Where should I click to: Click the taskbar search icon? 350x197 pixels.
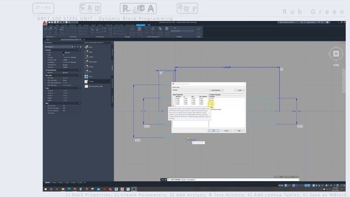point(51,189)
